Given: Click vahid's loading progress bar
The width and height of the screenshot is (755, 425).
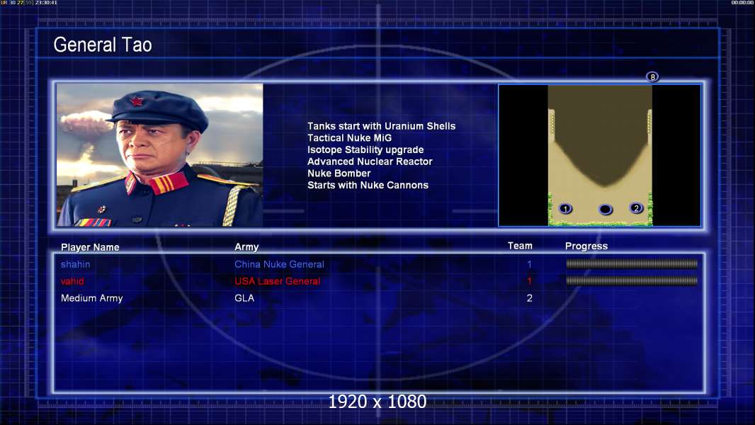Looking at the screenshot, I should pos(632,280).
